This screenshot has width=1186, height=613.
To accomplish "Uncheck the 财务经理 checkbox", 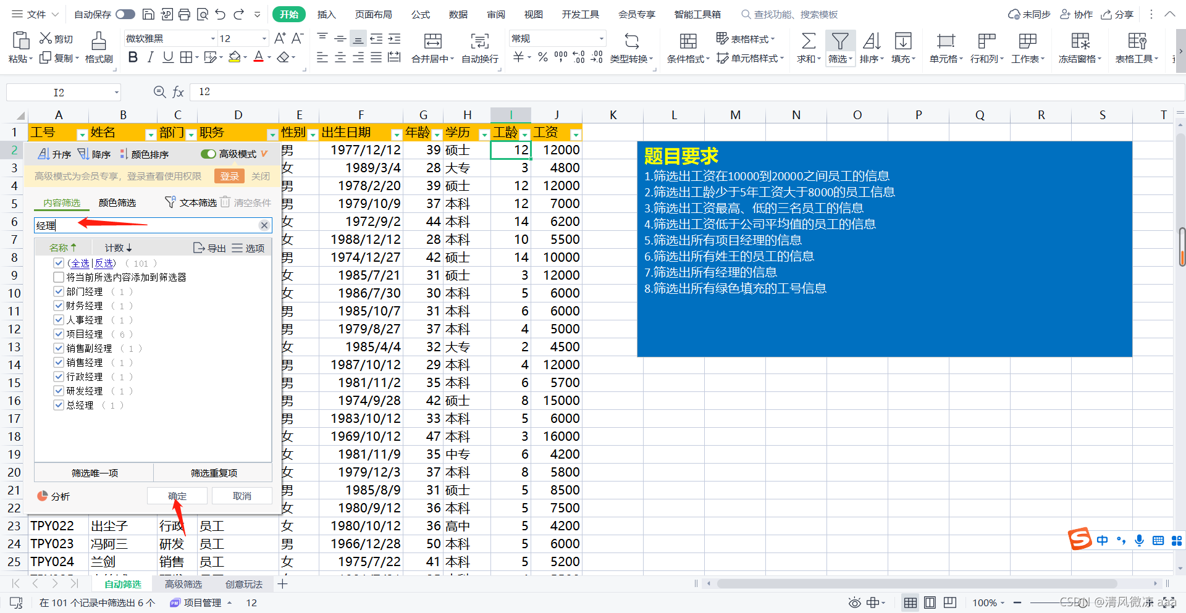I will [59, 306].
